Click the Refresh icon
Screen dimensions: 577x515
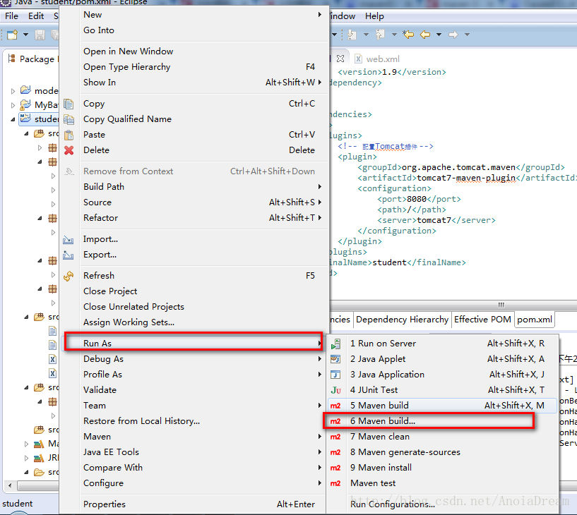(x=69, y=276)
